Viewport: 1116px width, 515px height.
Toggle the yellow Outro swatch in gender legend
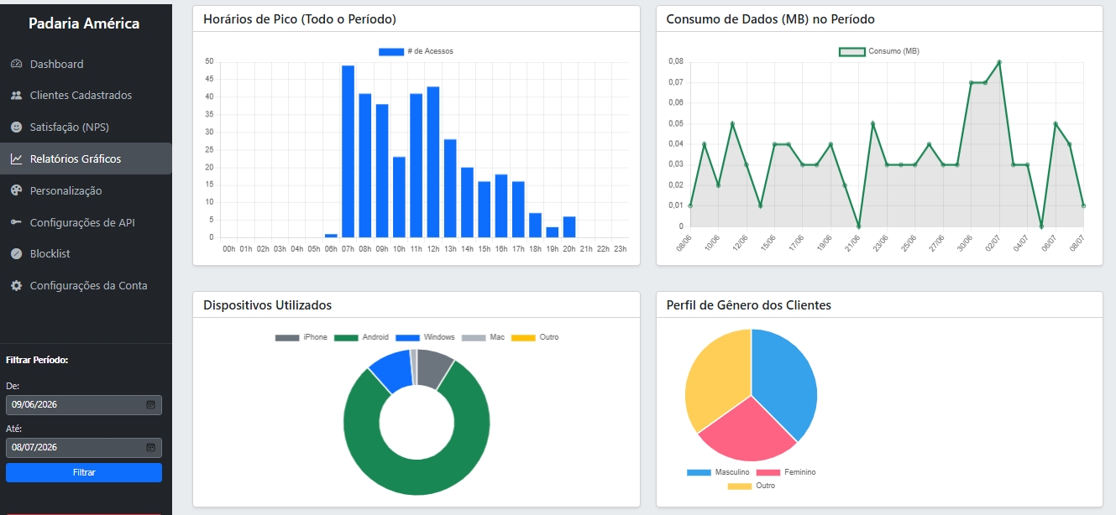[740, 486]
